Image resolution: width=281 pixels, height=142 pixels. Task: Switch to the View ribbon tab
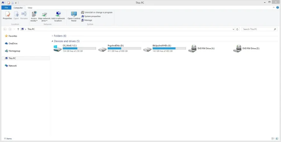(x=30, y=8)
